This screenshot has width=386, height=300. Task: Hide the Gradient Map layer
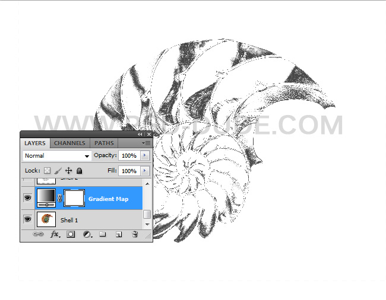point(27,198)
